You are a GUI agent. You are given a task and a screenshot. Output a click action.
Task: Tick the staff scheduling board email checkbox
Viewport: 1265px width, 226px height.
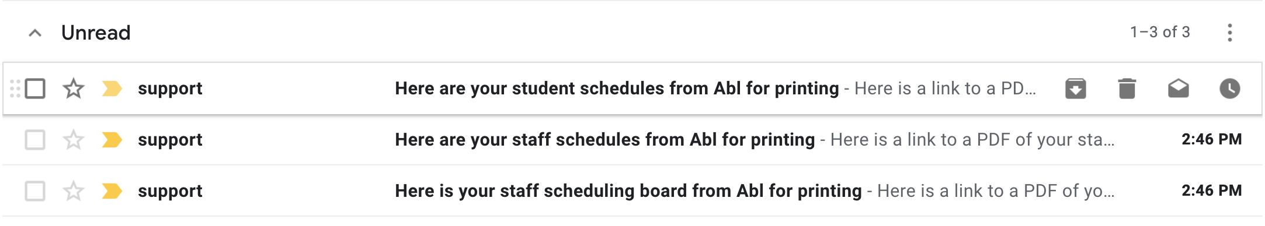click(x=35, y=191)
